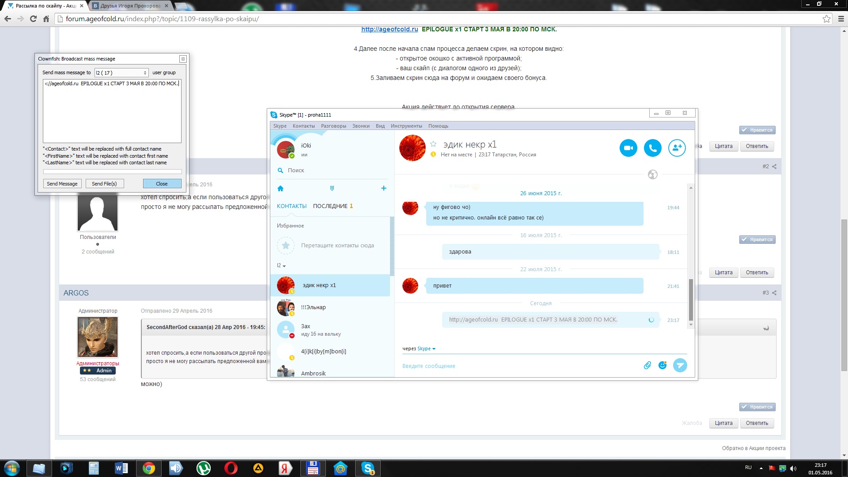Open the Контакты menu in Skype
Image resolution: width=848 pixels, height=477 pixels.
pos(303,126)
